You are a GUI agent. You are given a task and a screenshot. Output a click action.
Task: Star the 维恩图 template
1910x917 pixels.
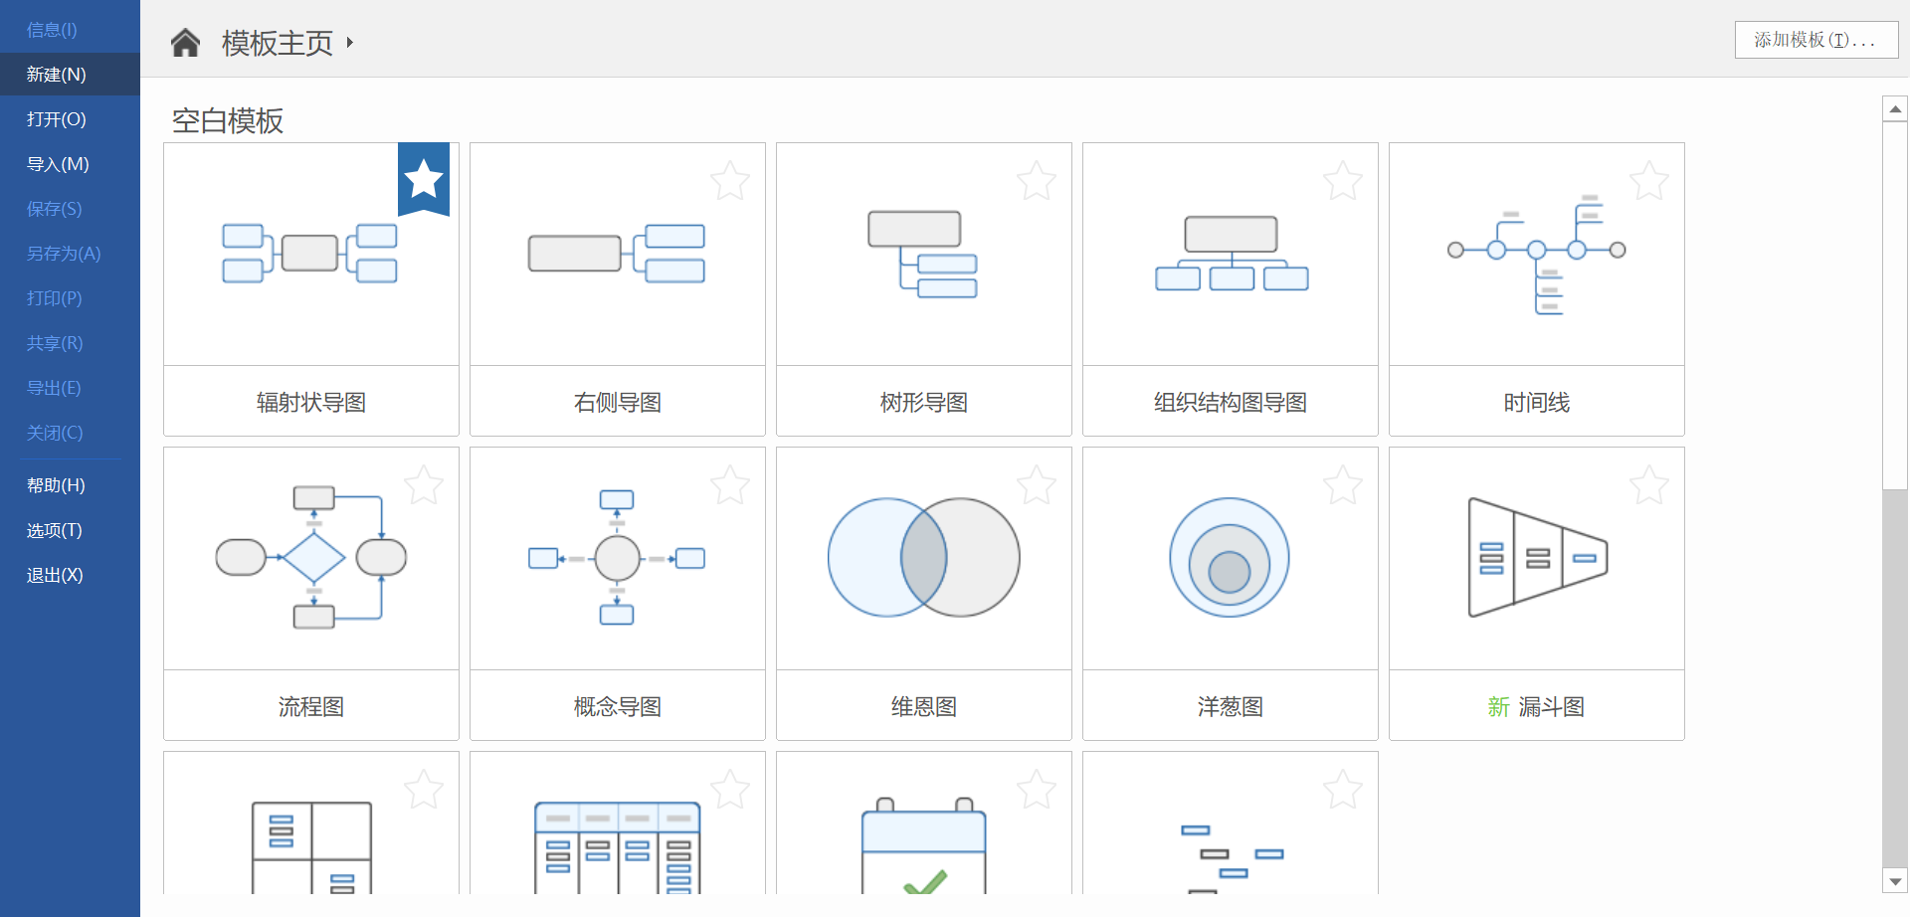pyautogui.click(x=1037, y=484)
